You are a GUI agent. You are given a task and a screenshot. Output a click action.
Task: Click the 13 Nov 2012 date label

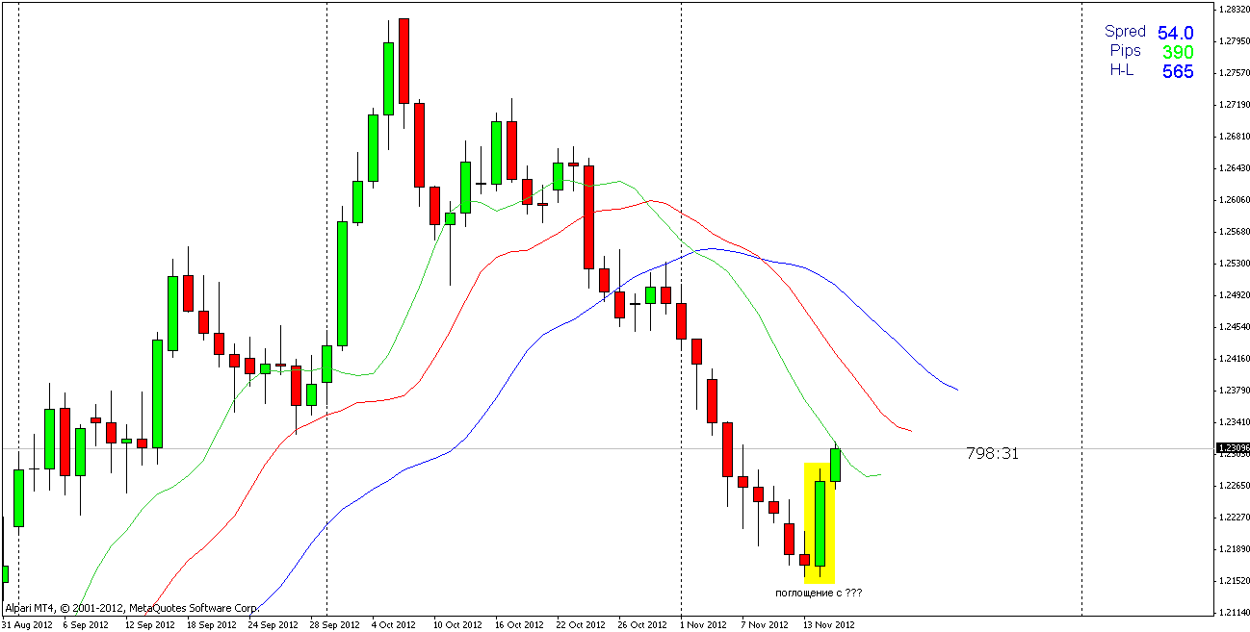pyautogui.click(x=828, y=624)
